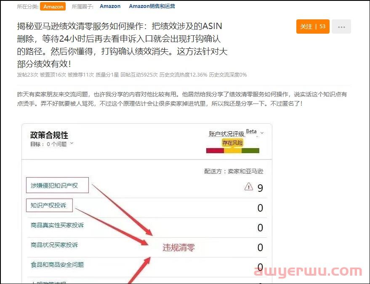Open the three-dots more options button
Viewport: 370px width, 284px height.
pos(341,27)
